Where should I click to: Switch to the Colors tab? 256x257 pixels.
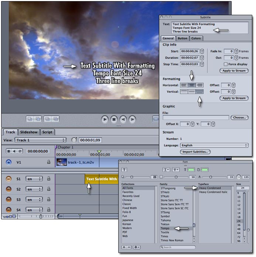tap(196, 38)
